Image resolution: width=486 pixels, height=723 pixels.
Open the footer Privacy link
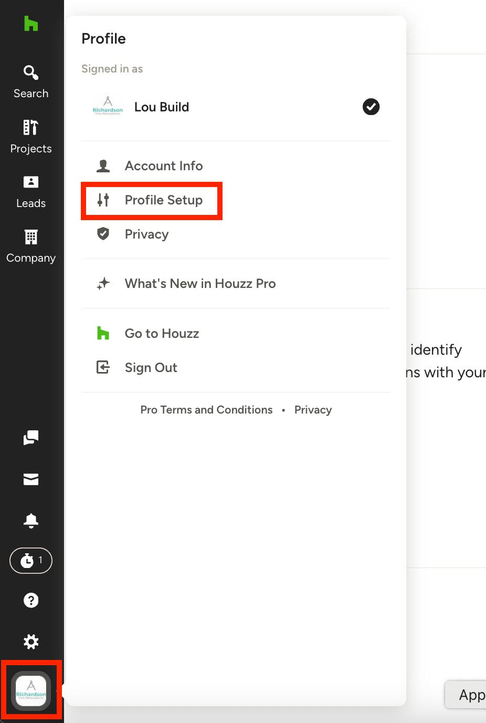[x=313, y=410]
